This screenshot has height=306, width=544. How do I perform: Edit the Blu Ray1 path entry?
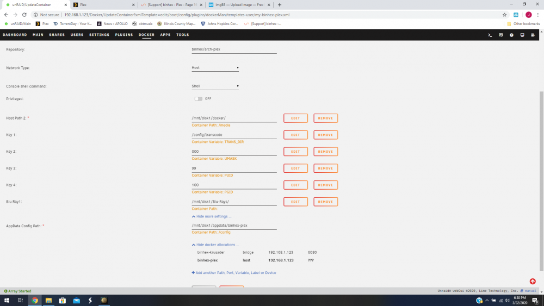(x=295, y=202)
